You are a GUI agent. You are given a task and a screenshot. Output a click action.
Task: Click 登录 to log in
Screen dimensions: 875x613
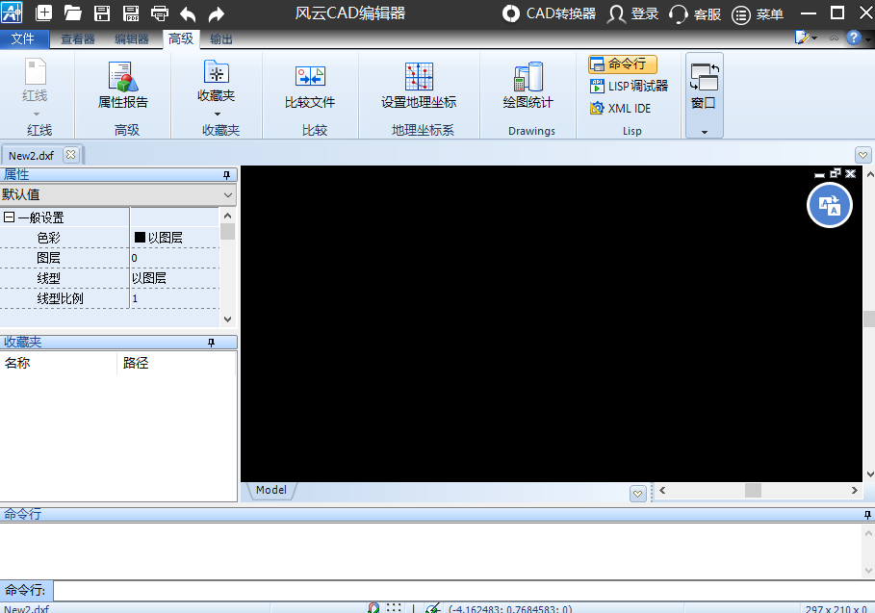632,13
